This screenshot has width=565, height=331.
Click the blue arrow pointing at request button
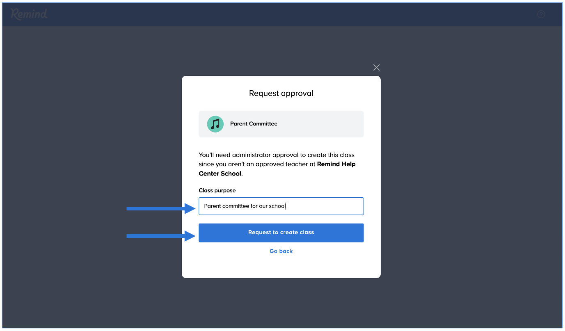(x=160, y=236)
